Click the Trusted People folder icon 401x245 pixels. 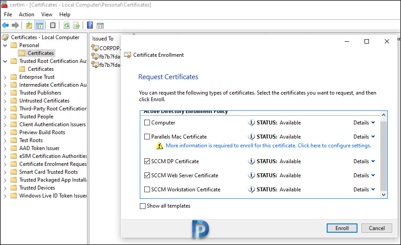point(14,117)
